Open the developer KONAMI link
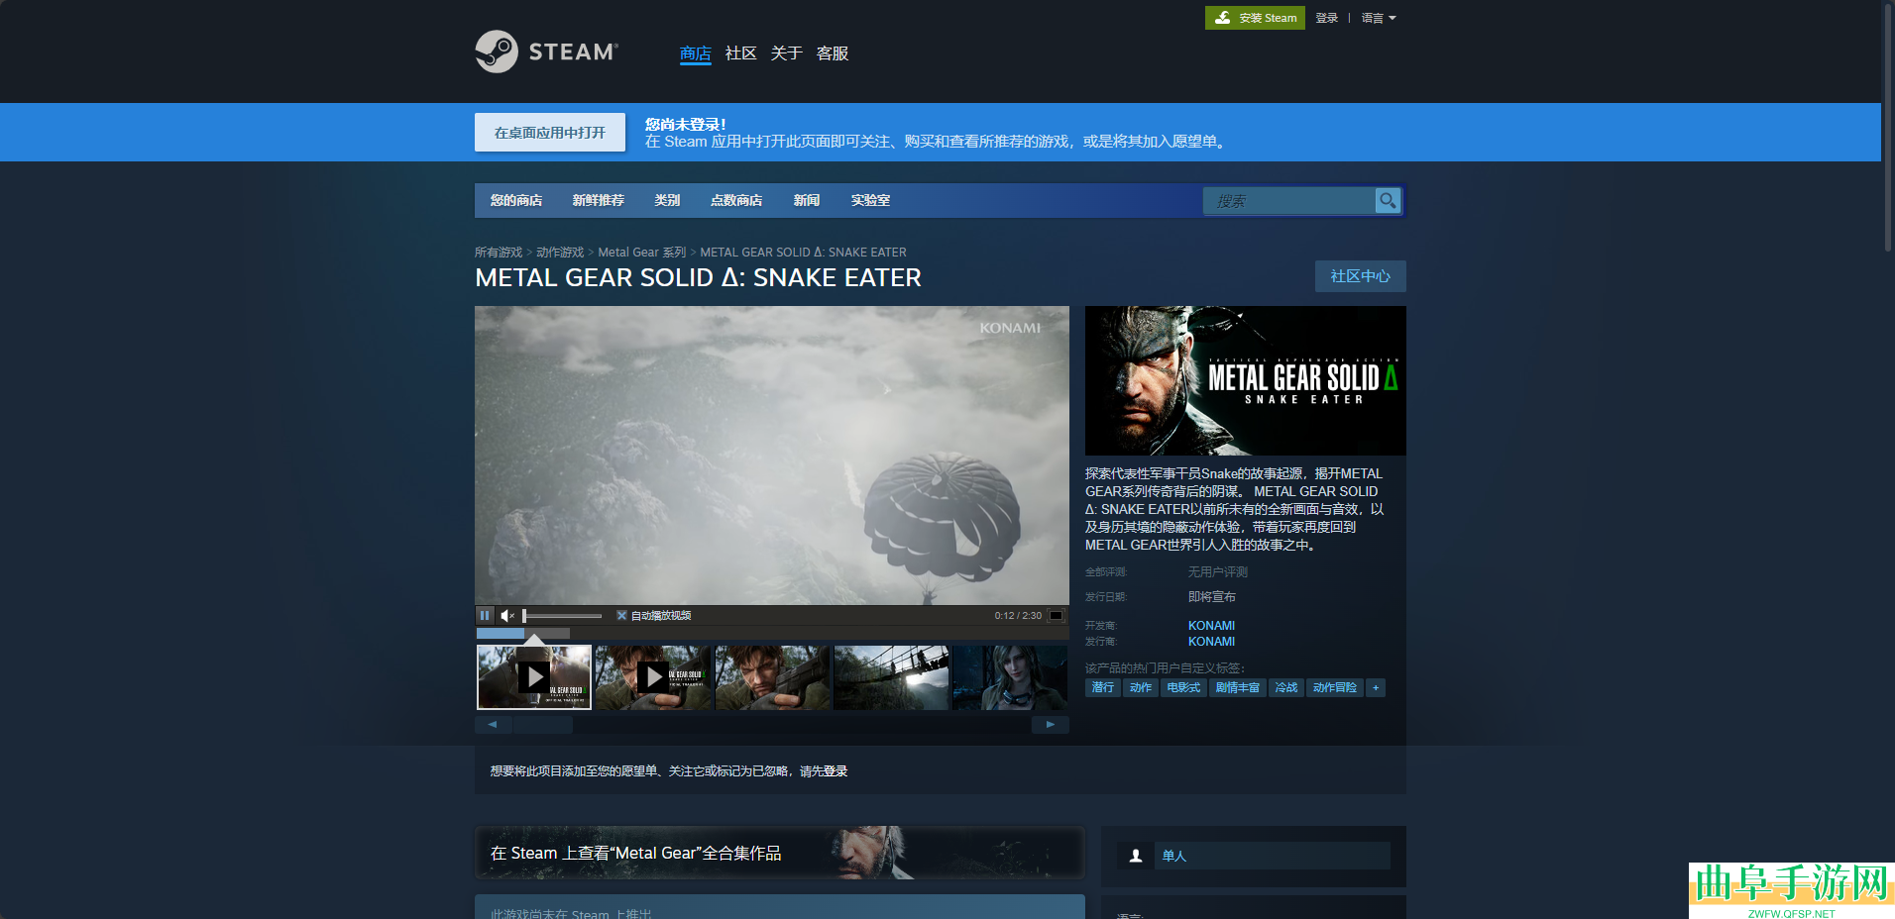Screen dimensions: 1895x919 1211,626
